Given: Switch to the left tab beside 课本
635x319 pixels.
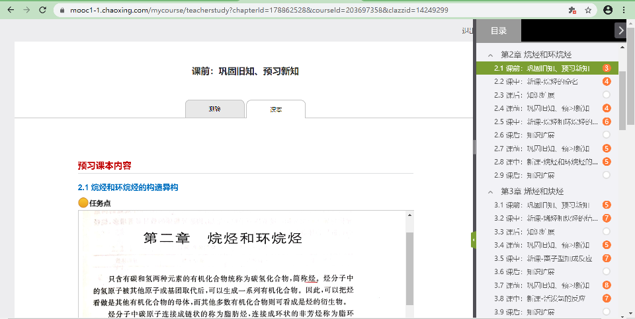Looking at the screenshot, I should tap(214, 109).
